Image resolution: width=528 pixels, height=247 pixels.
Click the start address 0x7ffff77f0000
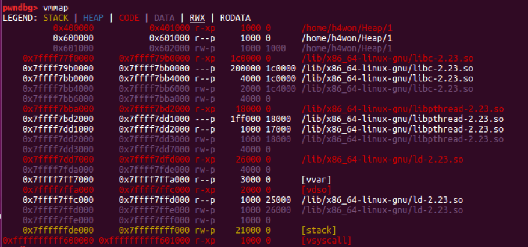tap(58, 58)
